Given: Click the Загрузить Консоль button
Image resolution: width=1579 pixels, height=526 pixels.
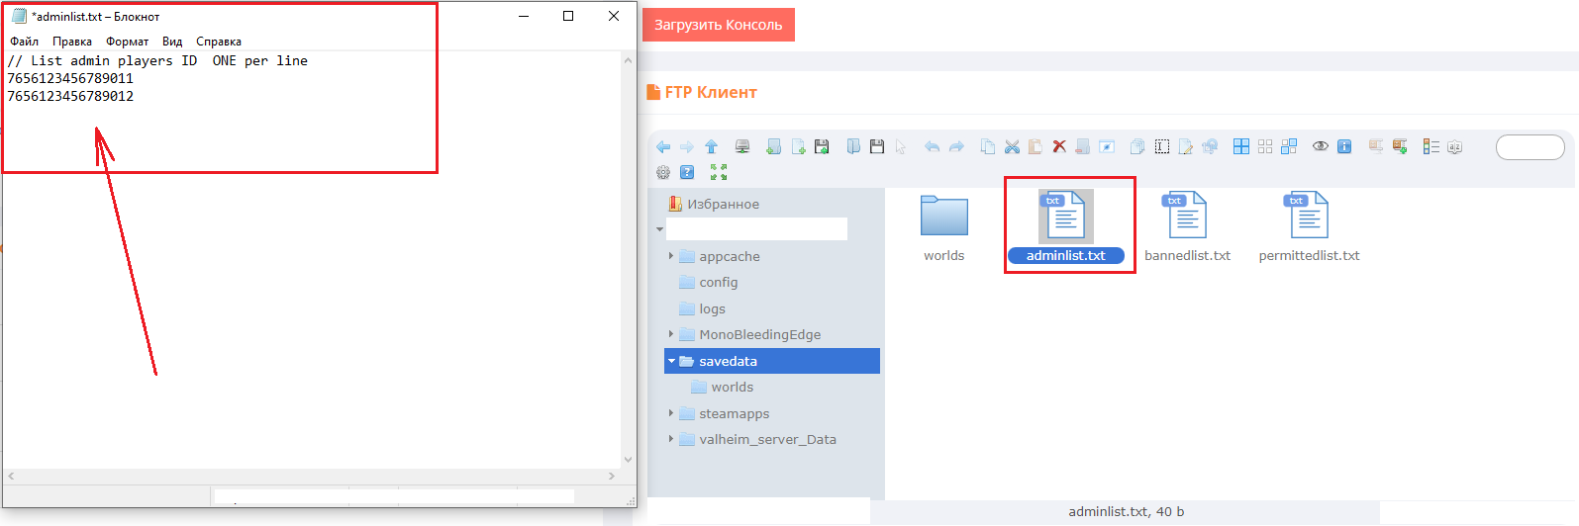Looking at the screenshot, I should [719, 25].
